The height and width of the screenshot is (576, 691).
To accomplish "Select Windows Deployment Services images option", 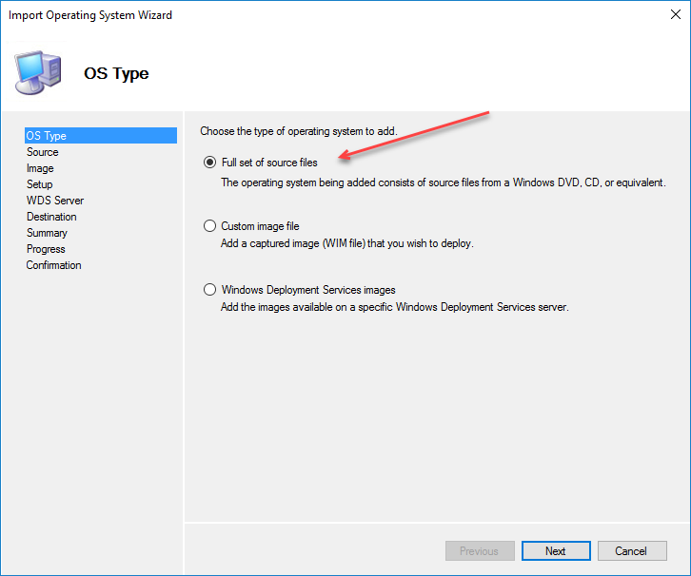I will click(x=210, y=290).
